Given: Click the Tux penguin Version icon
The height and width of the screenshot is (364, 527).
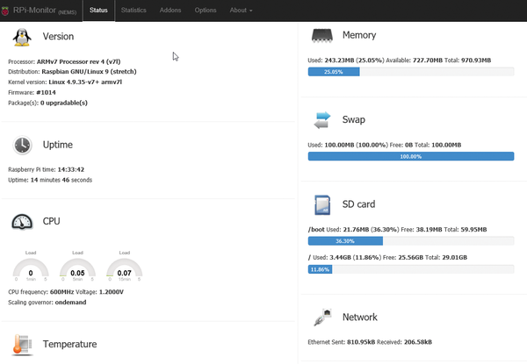Looking at the screenshot, I should pos(22,37).
